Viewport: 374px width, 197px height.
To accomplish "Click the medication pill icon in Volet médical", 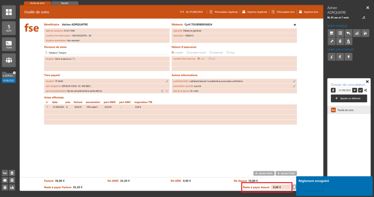I will [x=365, y=33].
